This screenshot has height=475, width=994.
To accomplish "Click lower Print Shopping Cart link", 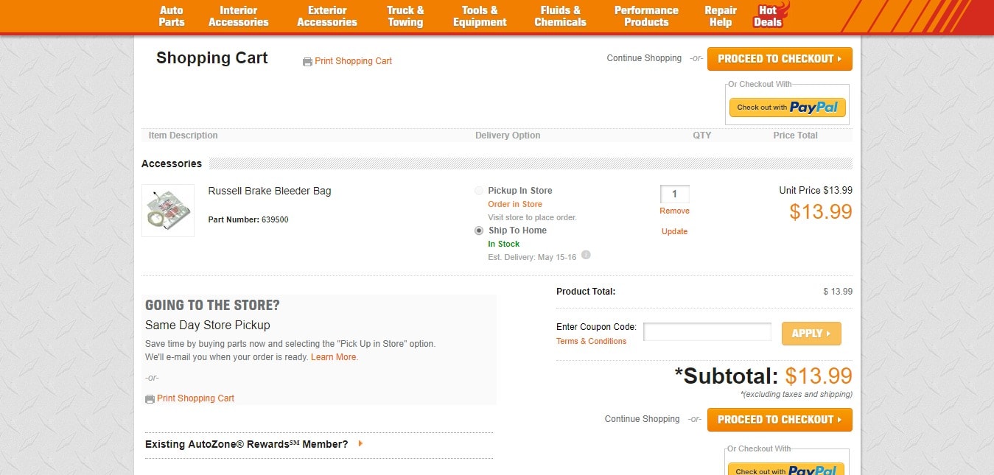I will 195,398.
